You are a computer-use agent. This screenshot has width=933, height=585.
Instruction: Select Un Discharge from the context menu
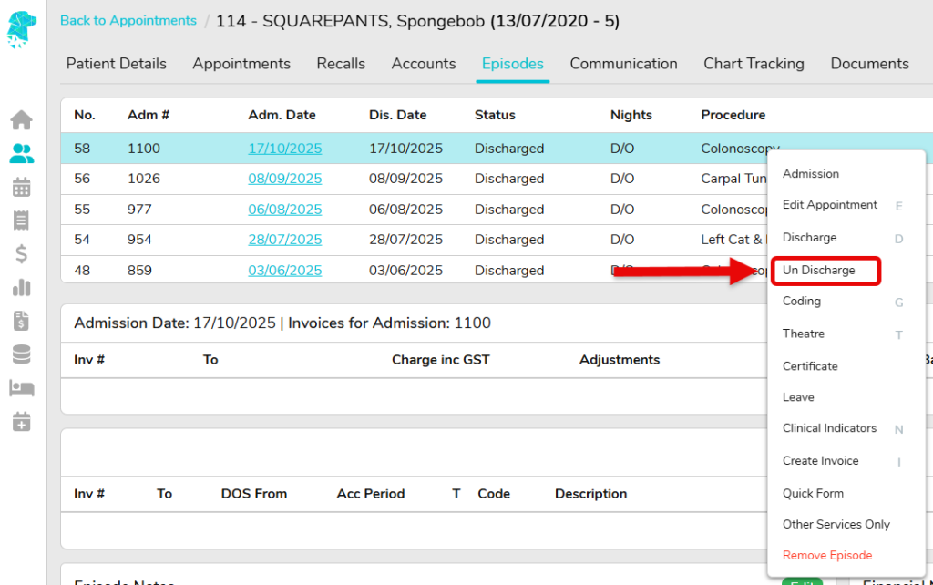point(818,271)
